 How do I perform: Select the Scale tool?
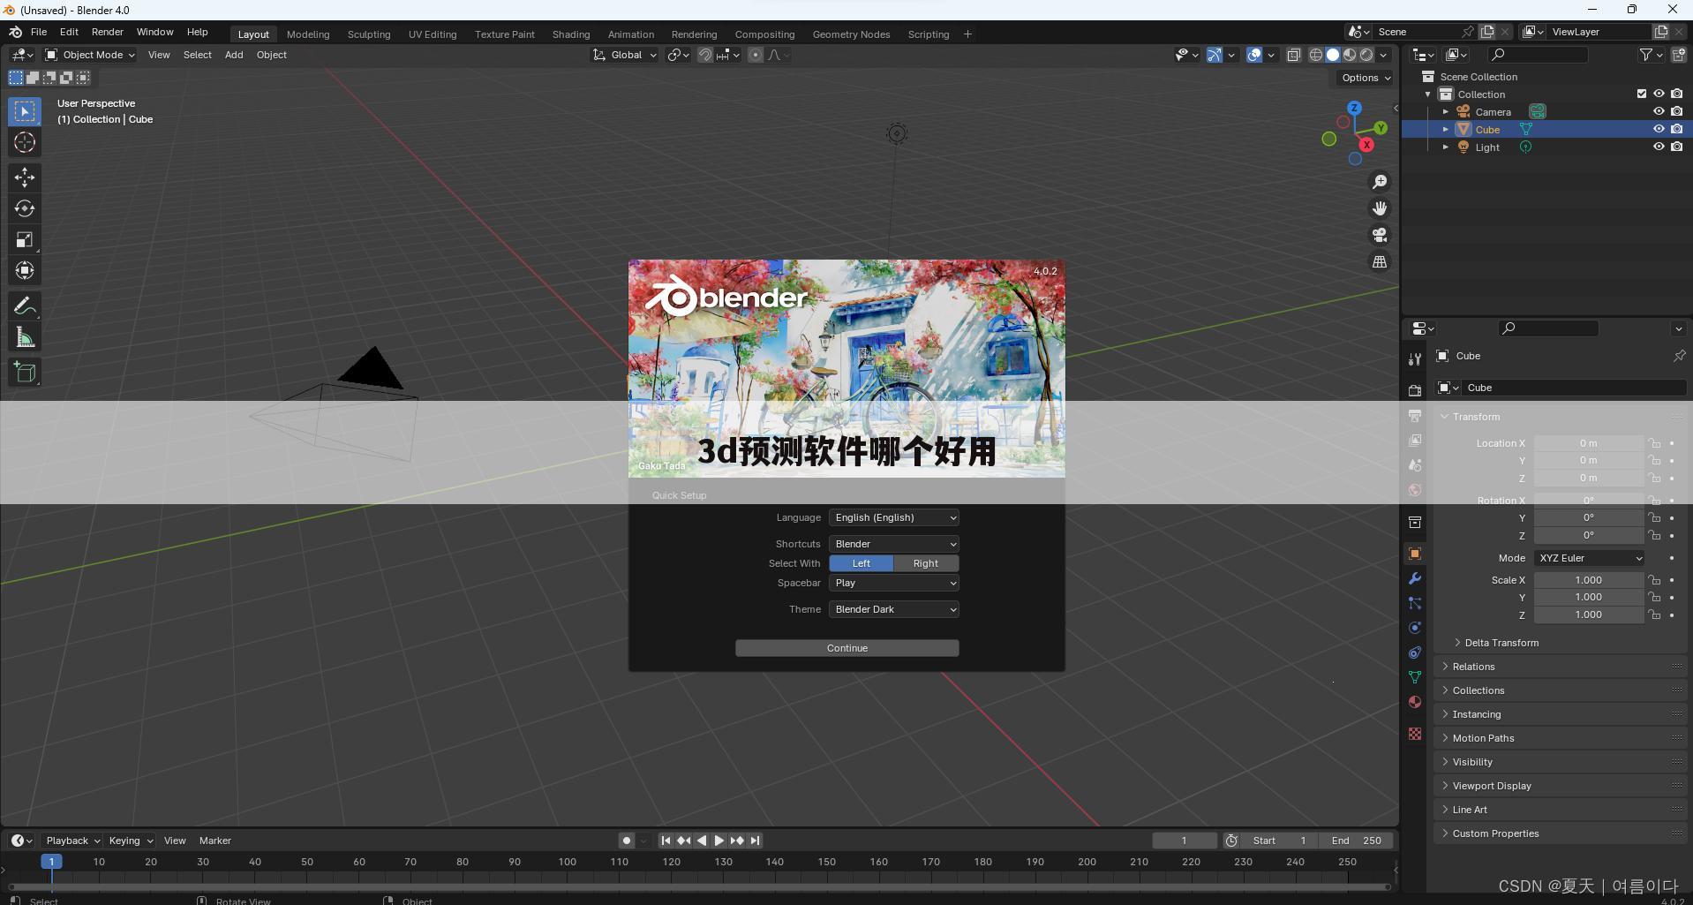tap(25, 239)
